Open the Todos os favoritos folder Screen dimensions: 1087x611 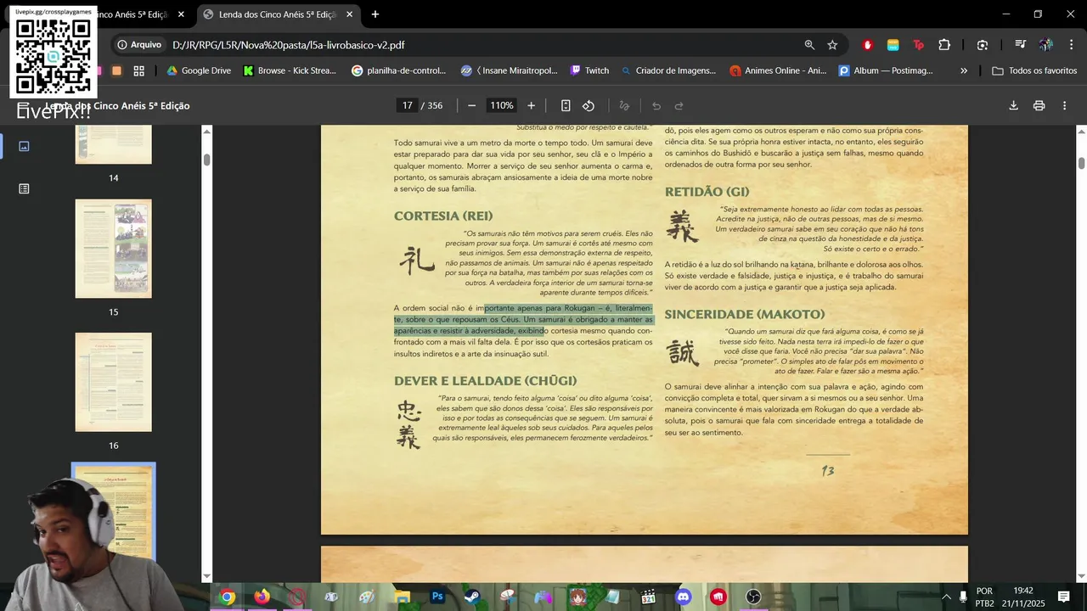[1034, 70]
